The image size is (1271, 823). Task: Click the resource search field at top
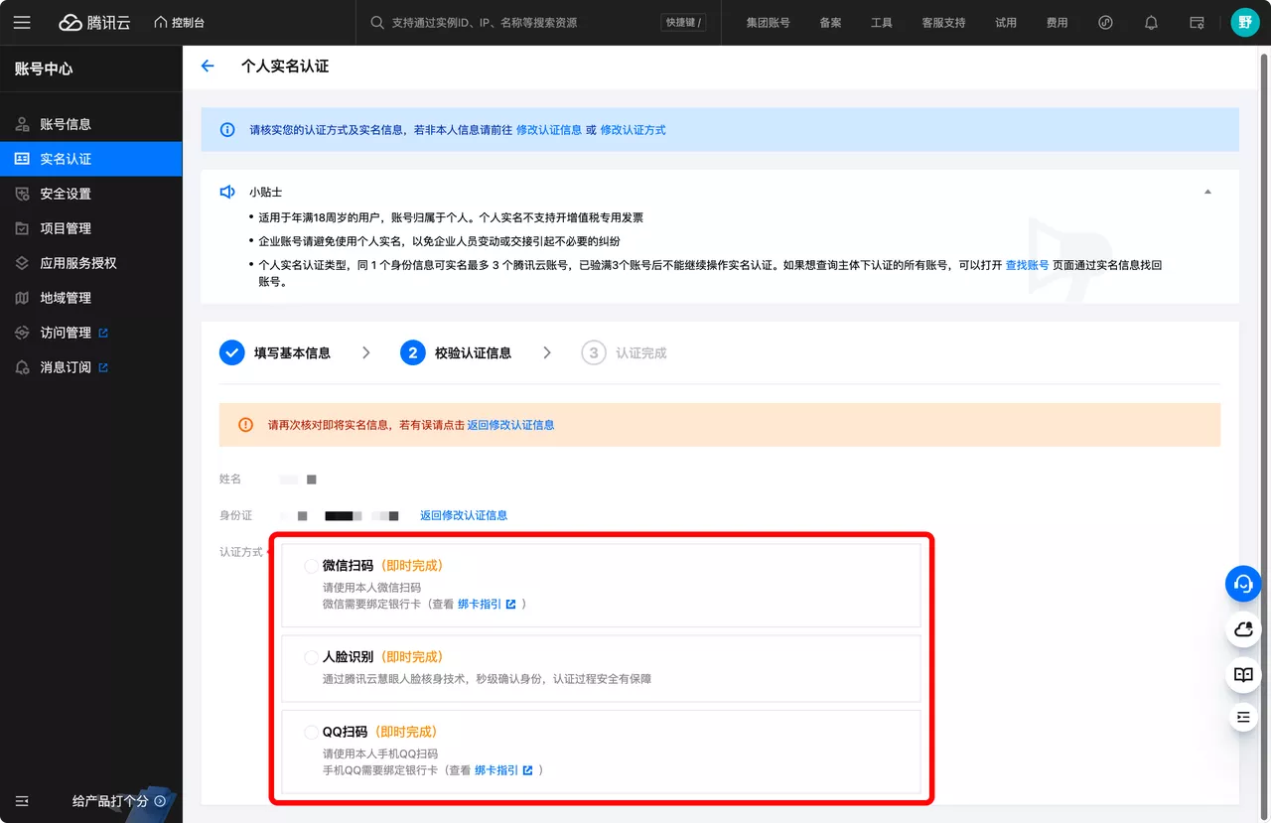pos(496,21)
